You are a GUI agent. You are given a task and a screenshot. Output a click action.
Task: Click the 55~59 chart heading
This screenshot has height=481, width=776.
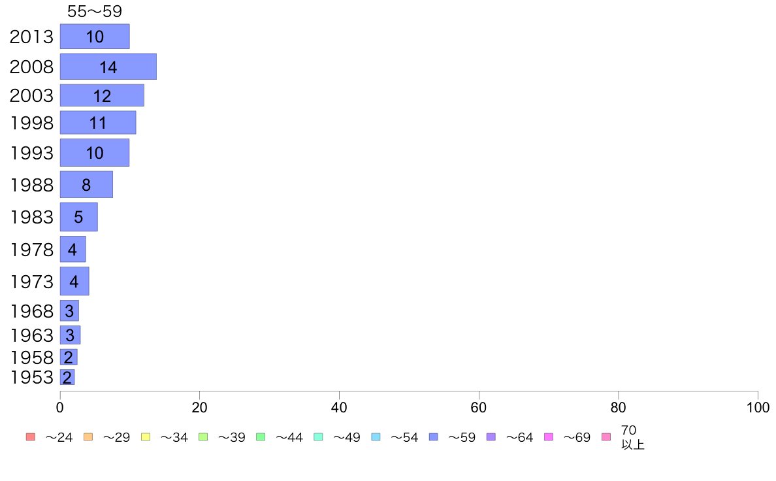click(x=95, y=11)
